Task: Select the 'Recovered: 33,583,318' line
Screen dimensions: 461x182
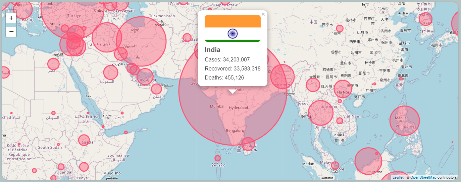Action: pos(233,68)
